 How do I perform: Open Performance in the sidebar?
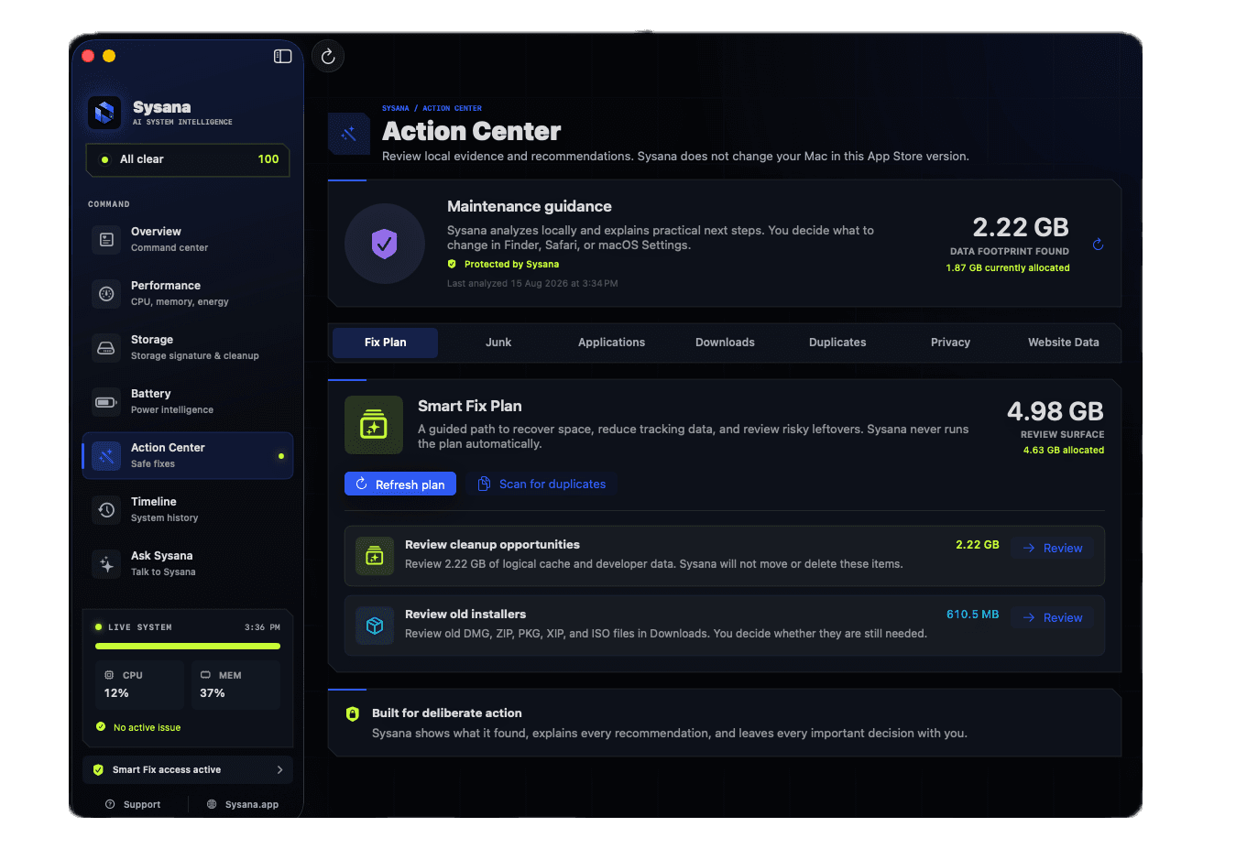(188, 294)
